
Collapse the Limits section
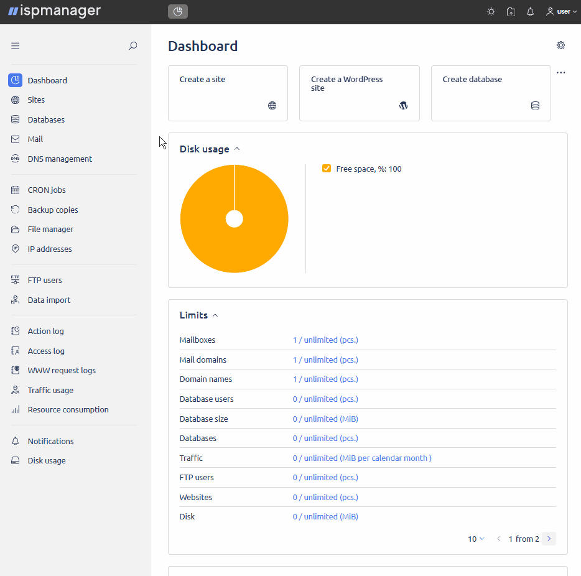(215, 315)
